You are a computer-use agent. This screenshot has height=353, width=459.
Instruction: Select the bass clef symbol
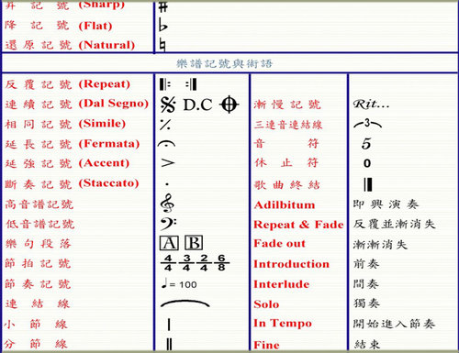168,224
